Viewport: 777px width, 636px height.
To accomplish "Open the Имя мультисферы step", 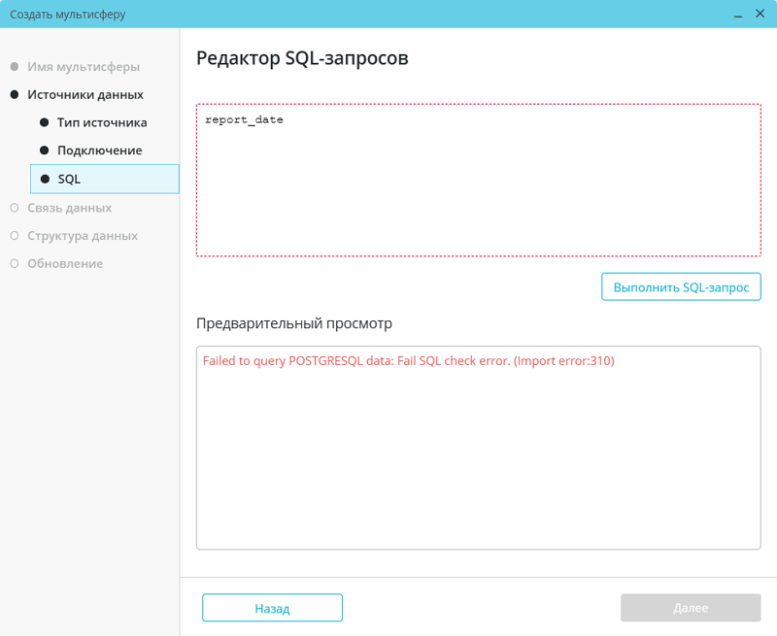I will (84, 67).
